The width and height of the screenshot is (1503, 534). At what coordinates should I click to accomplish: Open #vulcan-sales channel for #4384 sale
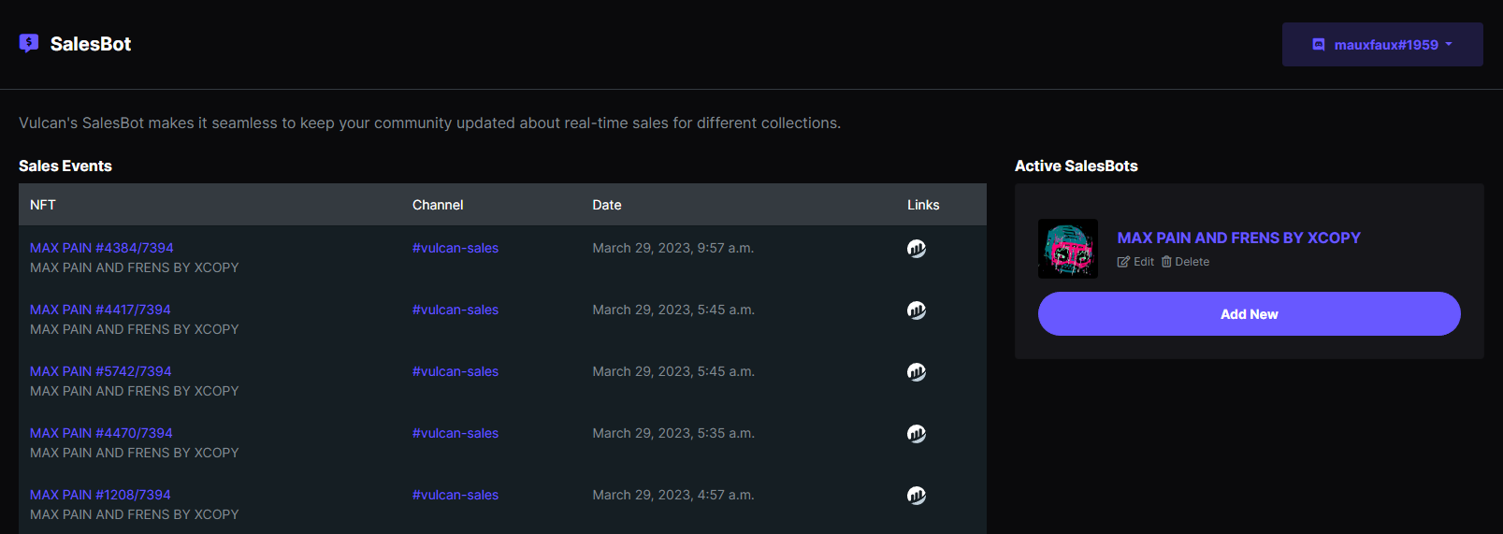click(x=455, y=248)
